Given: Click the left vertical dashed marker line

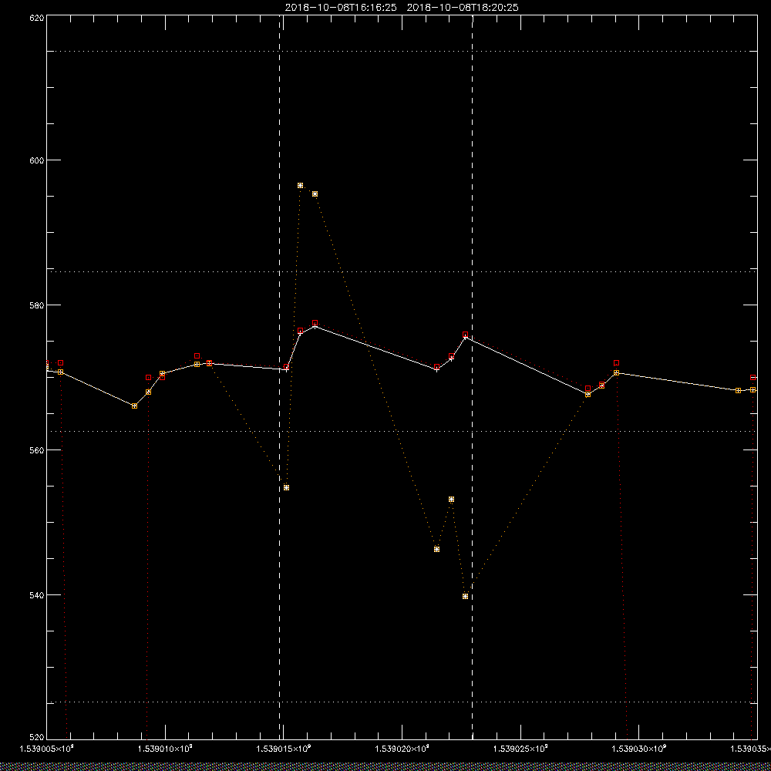Looking at the screenshot, I should (280, 377).
